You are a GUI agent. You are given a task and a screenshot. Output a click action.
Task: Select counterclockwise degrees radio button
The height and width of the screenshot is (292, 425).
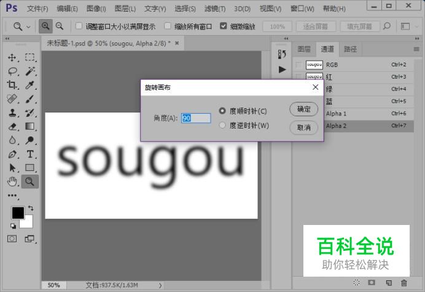click(x=222, y=125)
